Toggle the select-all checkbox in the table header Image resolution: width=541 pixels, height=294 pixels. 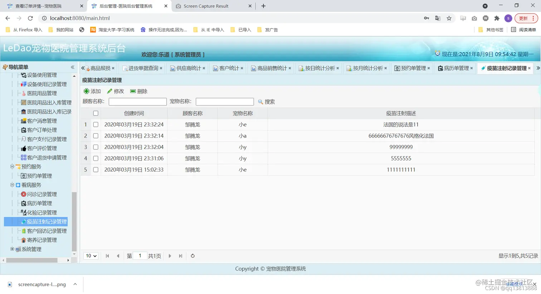[x=96, y=113]
